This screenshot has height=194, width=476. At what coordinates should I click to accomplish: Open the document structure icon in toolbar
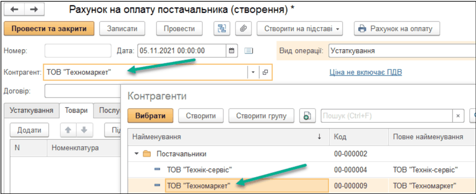coord(222,29)
